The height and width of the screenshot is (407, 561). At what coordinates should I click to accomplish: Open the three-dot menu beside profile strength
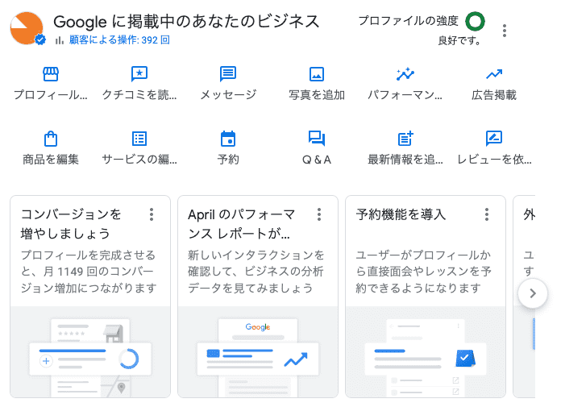click(x=505, y=31)
